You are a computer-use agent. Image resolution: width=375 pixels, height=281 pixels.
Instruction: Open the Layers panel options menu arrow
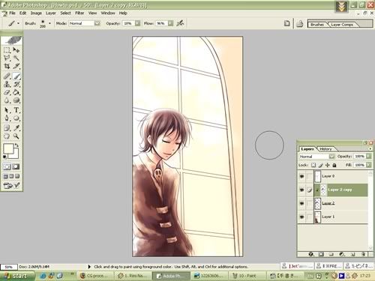[x=370, y=148]
